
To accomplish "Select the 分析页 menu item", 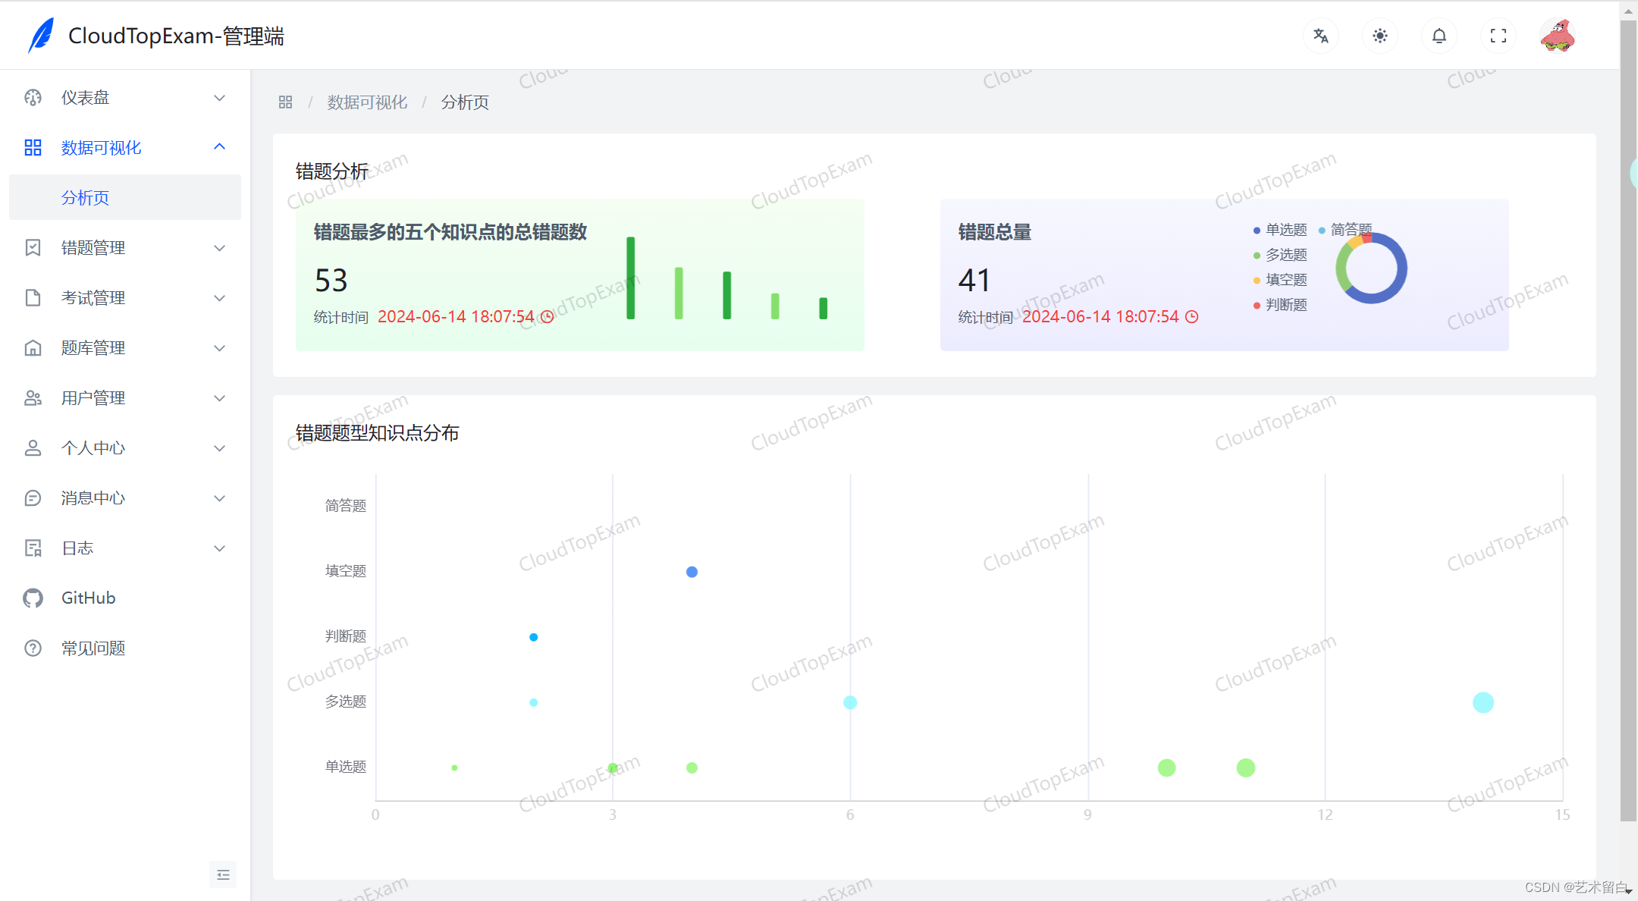I will (x=85, y=197).
